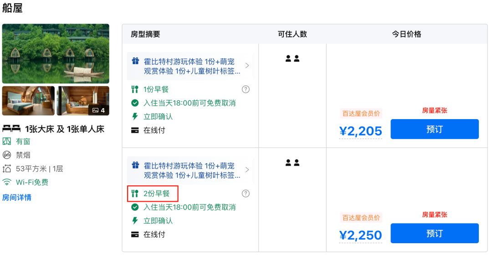This screenshot has height=255, width=492.
Task: Expand second package details chevron
Action: coord(247,170)
